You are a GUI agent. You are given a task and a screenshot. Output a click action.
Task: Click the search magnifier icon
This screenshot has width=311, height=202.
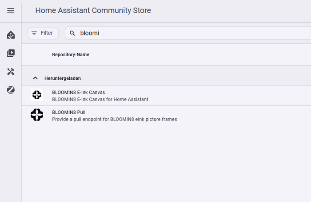pyautogui.click(x=72, y=33)
